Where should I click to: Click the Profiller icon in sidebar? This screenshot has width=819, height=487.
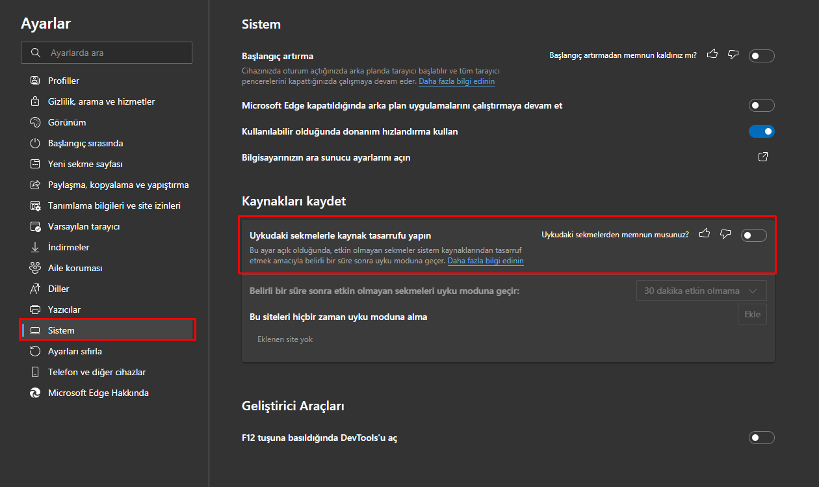tap(35, 81)
